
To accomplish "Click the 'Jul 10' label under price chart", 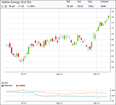I will coord(23,74).
